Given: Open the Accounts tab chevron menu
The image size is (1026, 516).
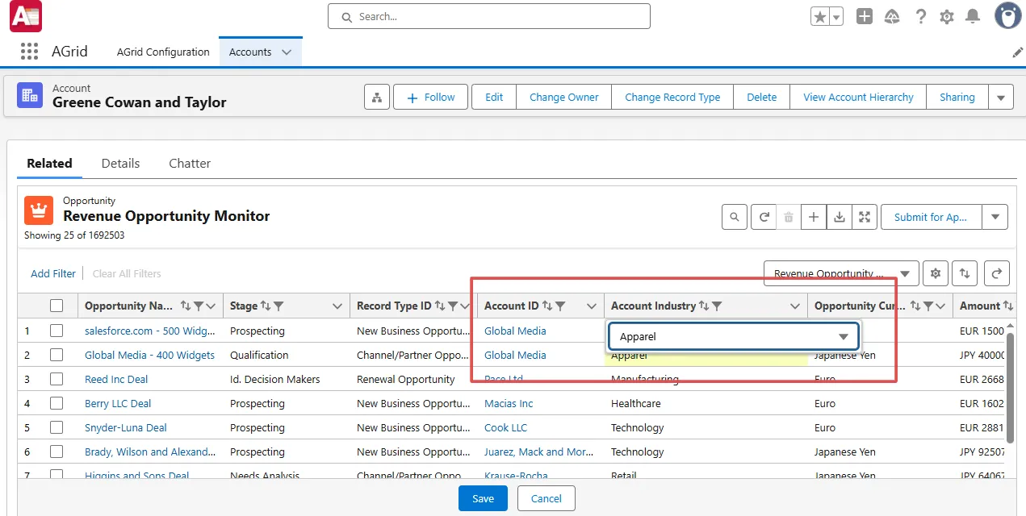Looking at the screenshot, I should [x=287, y=52].
